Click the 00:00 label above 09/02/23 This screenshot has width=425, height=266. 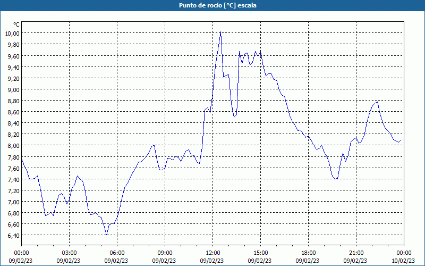click(21, 253)
